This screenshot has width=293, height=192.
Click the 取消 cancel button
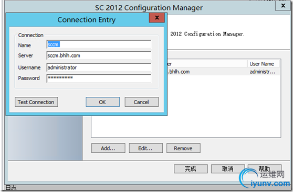(228, 169)
